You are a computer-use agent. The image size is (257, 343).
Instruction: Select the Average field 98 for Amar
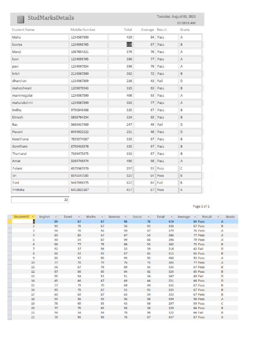[x=144, y=161]
